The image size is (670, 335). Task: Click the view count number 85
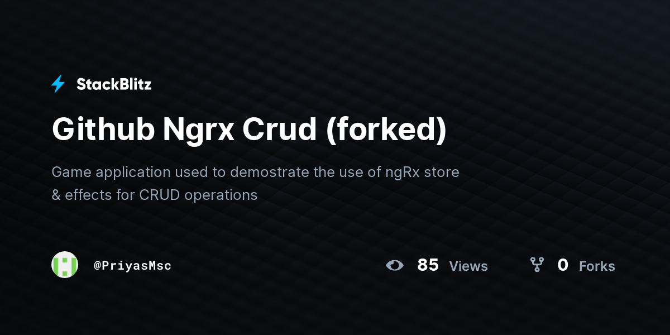coord(428,265)
